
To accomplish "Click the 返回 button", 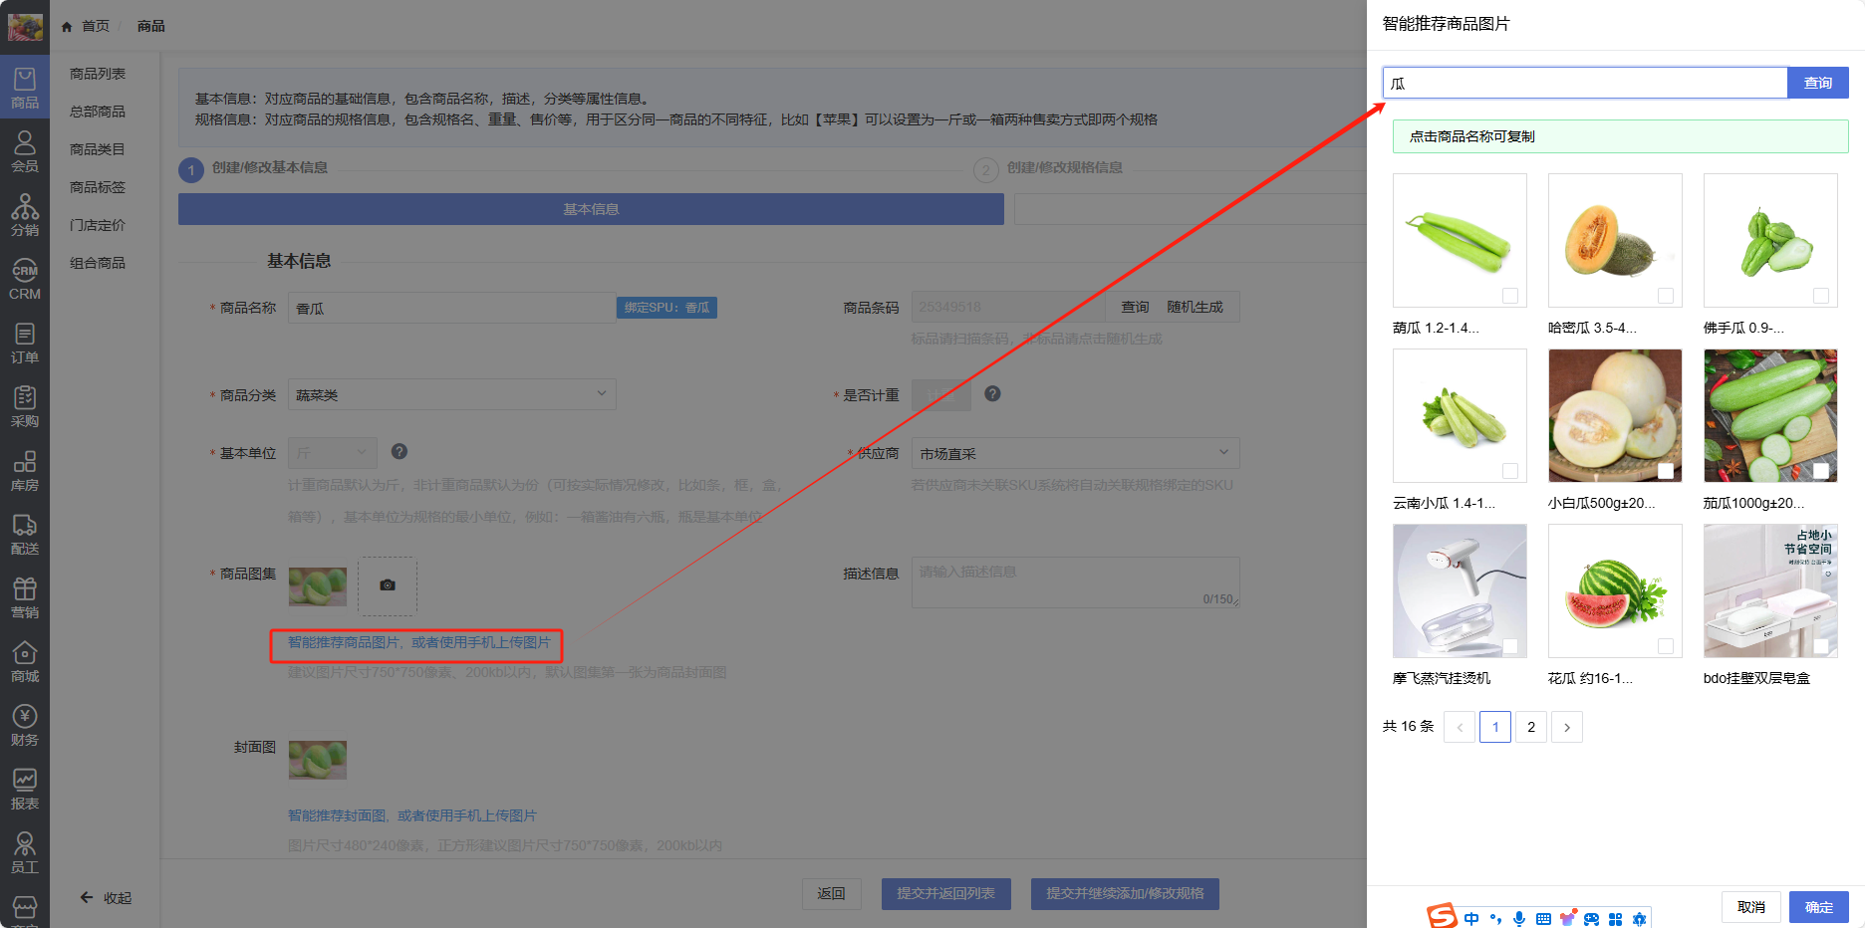I will click(x=832, y=894).
